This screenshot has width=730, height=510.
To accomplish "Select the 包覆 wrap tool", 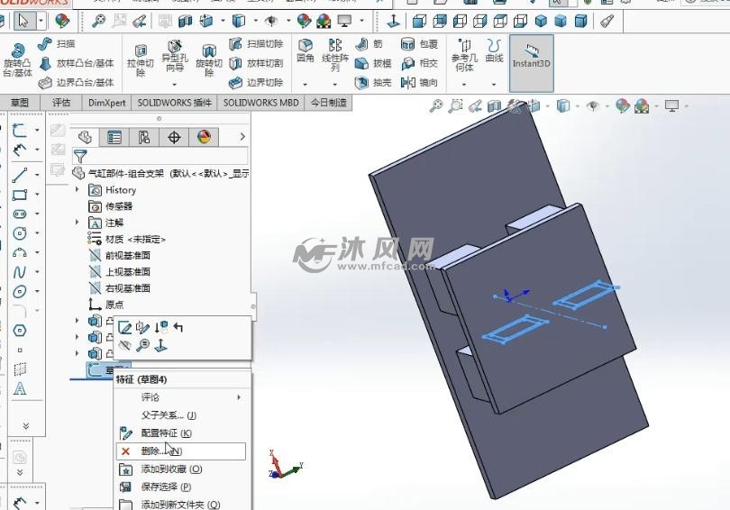I will tap(419, 44).
